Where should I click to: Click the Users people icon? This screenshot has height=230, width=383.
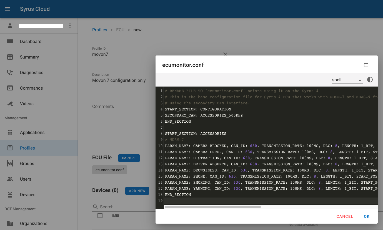pos(10,179)
